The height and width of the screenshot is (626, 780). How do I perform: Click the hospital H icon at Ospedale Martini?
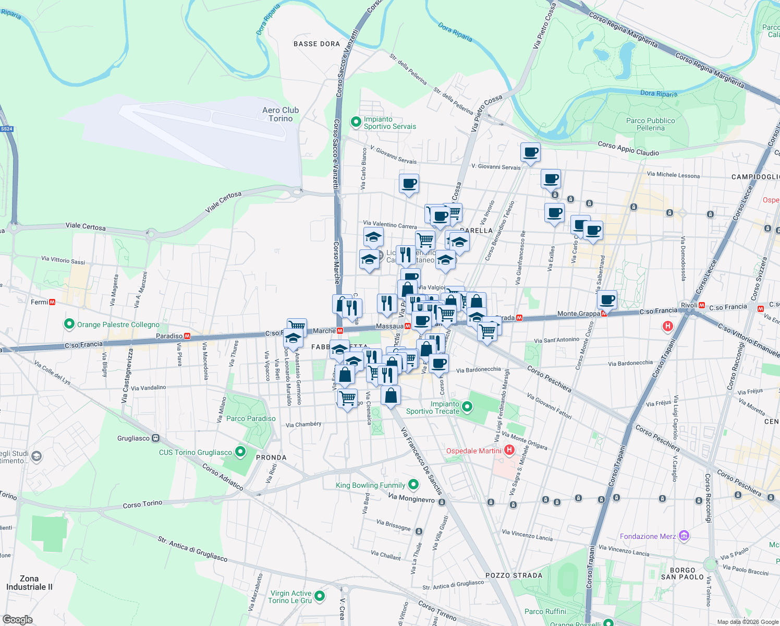click(509, 450)
